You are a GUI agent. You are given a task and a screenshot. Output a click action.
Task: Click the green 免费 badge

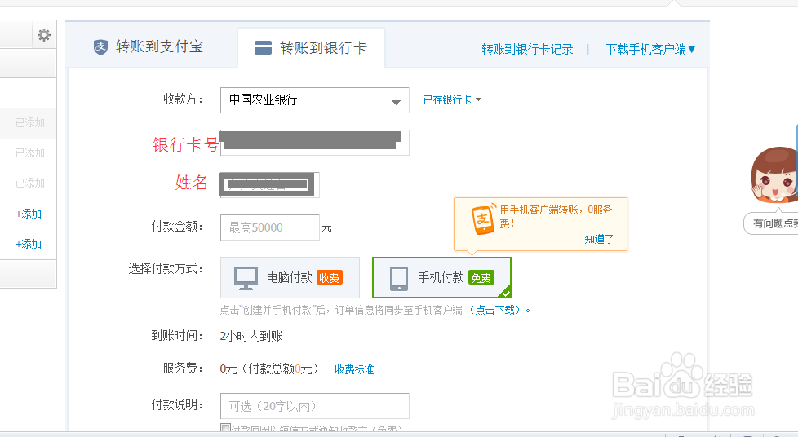(x=481, y=278)
